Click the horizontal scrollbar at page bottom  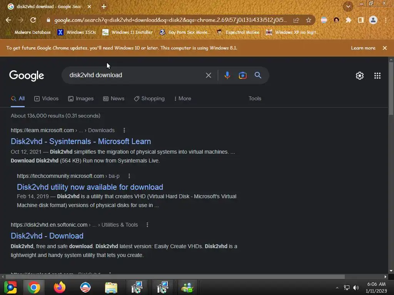tap(175, 277)
